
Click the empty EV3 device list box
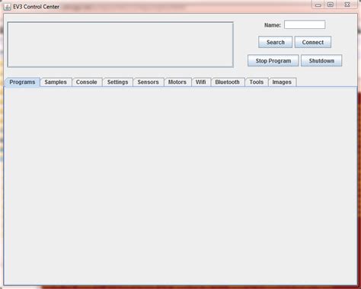[x=120, y=44]
